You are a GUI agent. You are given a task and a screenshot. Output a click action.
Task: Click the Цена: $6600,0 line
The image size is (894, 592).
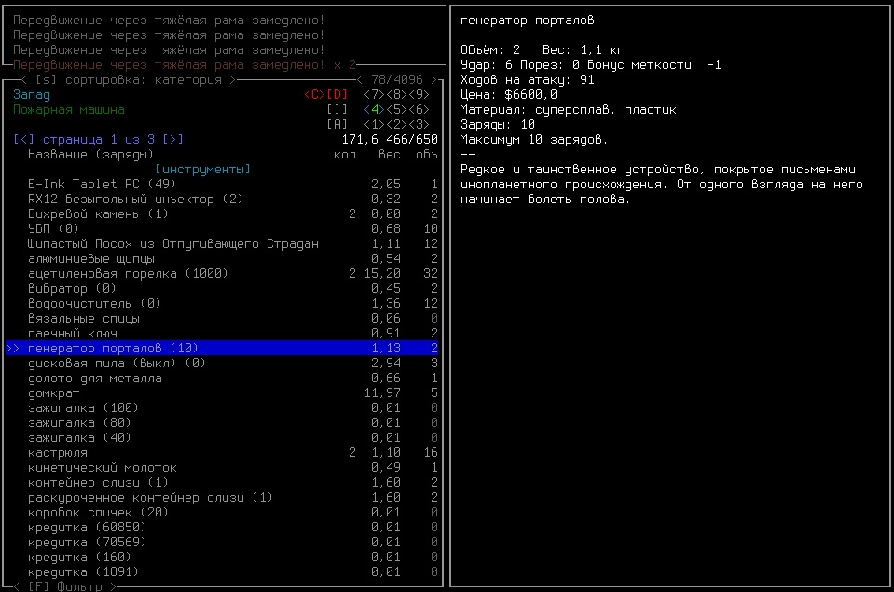509,95
